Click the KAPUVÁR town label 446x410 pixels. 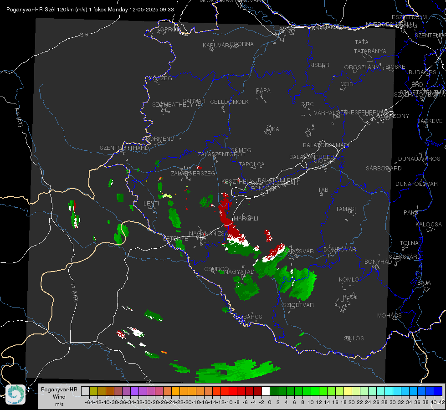click(x=216, y=46)
